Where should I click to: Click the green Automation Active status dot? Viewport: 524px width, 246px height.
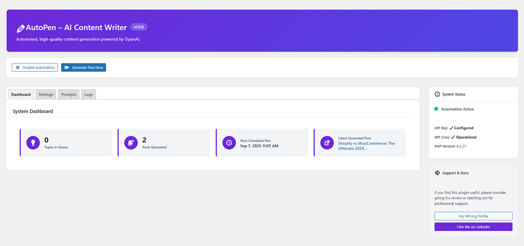pos(436,109)
